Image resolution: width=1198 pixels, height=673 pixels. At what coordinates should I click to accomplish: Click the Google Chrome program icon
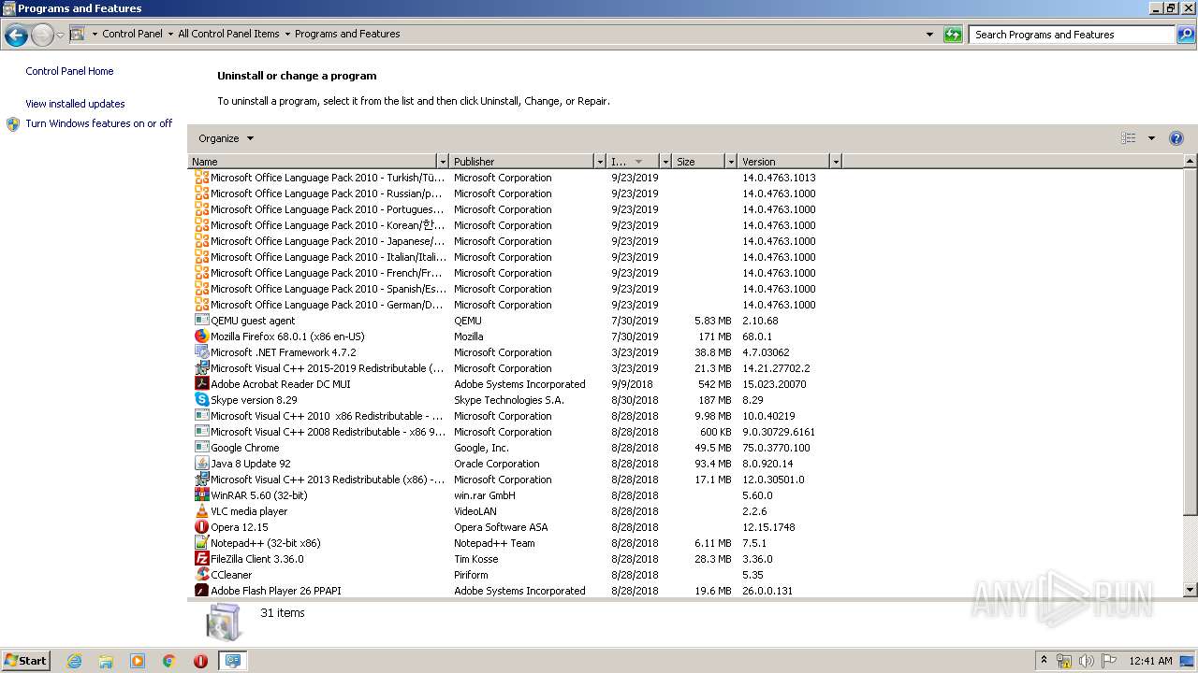point(201,448)
